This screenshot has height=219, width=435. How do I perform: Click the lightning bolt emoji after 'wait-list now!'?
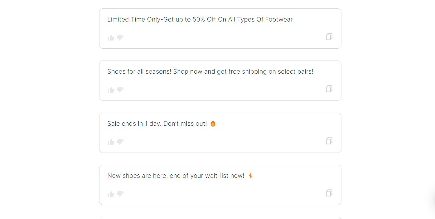pyautogui.click(x=250, y=176)
